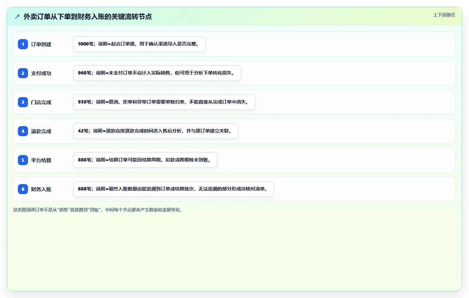Click the arrow icon beside the title
This screenshot has height=298, width=469.
(x=17, y=17)
